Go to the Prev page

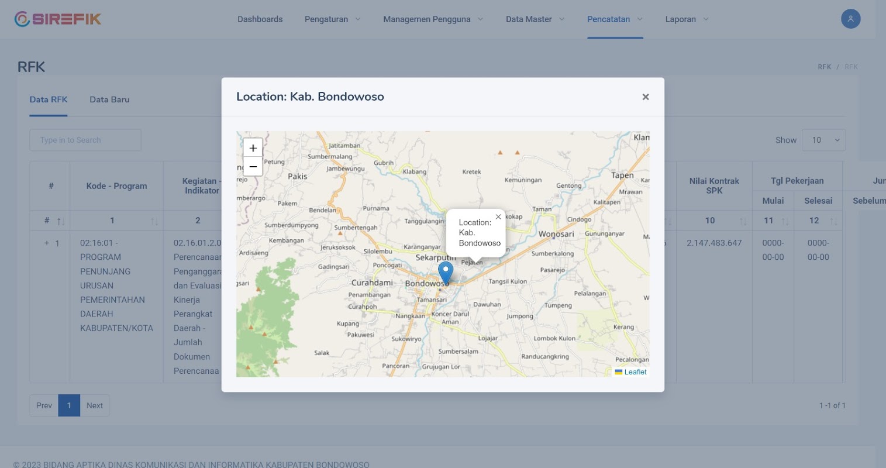click(x=44, y=405)
